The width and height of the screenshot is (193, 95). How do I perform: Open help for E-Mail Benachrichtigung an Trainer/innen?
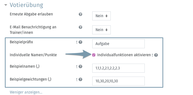80,27
